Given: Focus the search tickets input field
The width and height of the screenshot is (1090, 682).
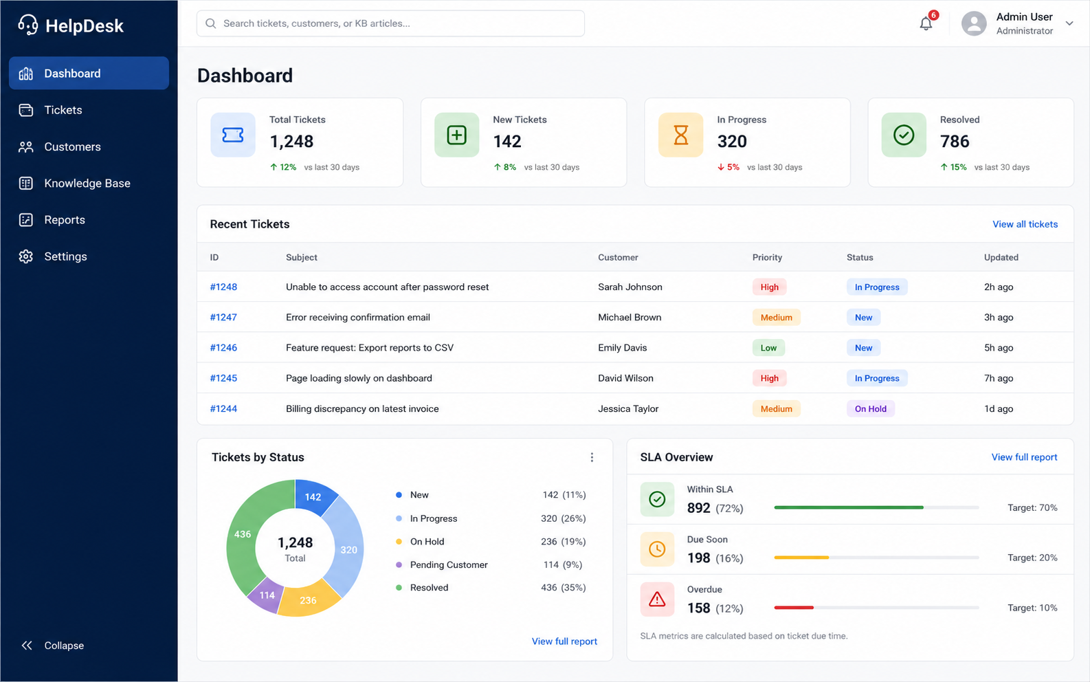Looking at the screenshot, I should pyautogui.click(x=390, y=23).
